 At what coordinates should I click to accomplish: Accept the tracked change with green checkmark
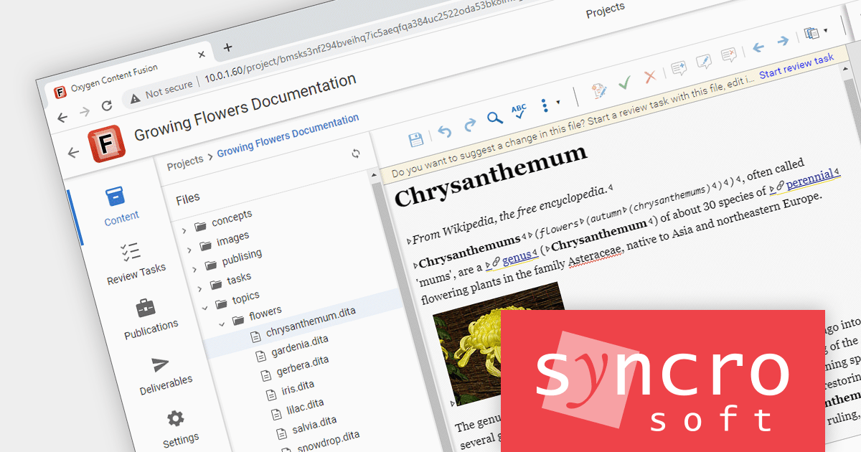(624, 83)
